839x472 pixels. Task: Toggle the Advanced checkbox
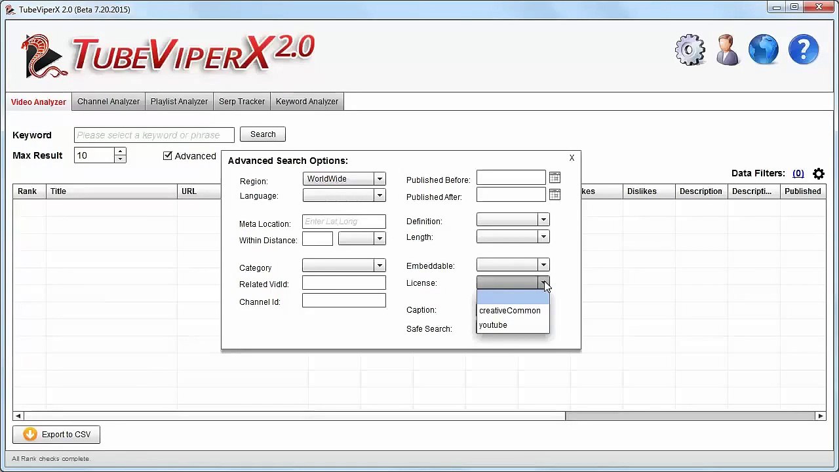click(x=168, y=155)
